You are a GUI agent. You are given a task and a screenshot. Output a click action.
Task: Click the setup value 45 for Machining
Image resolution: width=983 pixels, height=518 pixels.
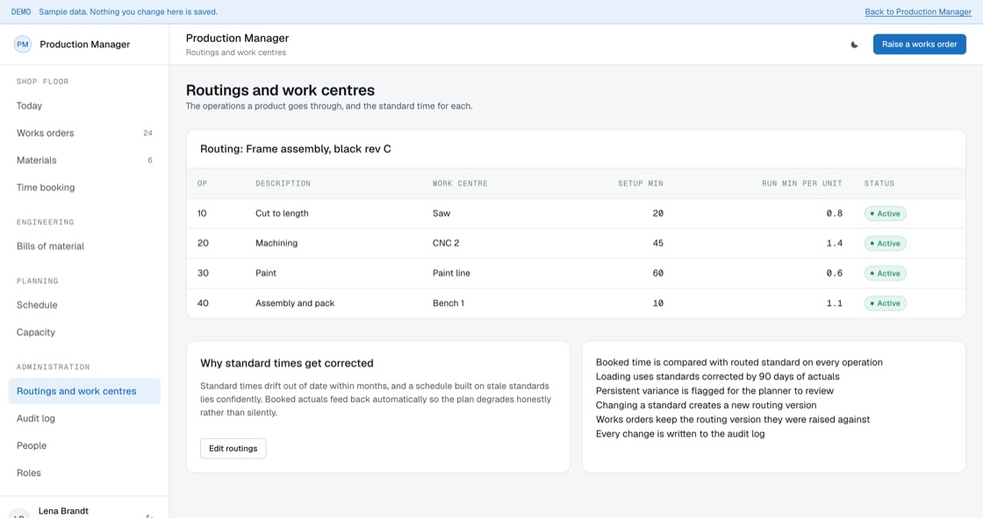click(x=657, y=243)
